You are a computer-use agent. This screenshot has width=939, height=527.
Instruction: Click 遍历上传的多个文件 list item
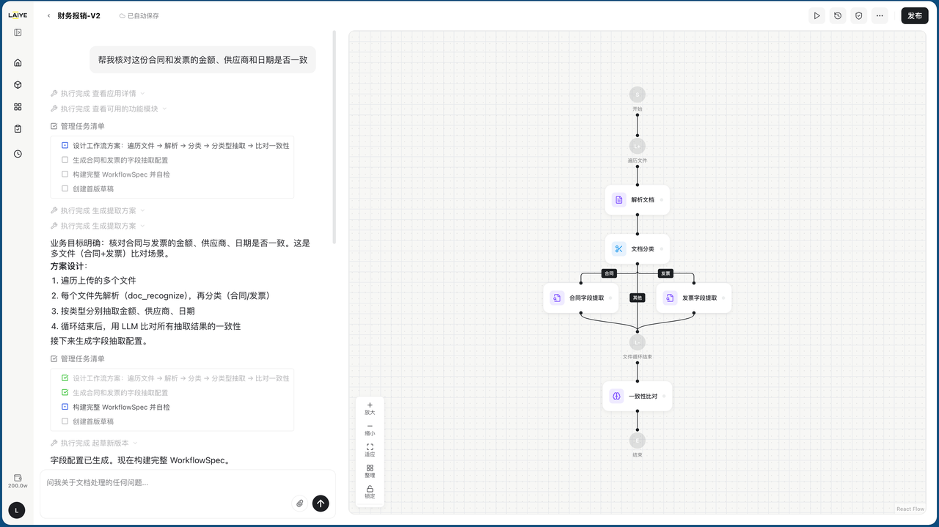point(98,280)
